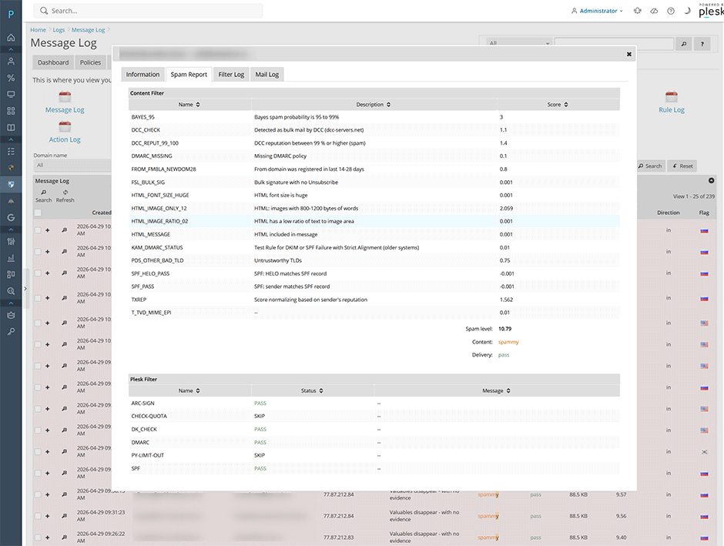Open the Home icon in the sidebar
The width and height of the screenshot is (724, 546).
pos(11,38)
